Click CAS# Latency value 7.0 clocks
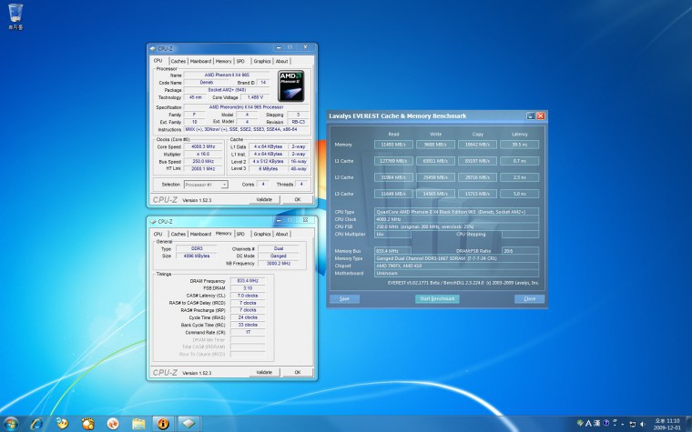Image resolution: width=692 pixels, height=432 pixels. click(x=248, y=296)
